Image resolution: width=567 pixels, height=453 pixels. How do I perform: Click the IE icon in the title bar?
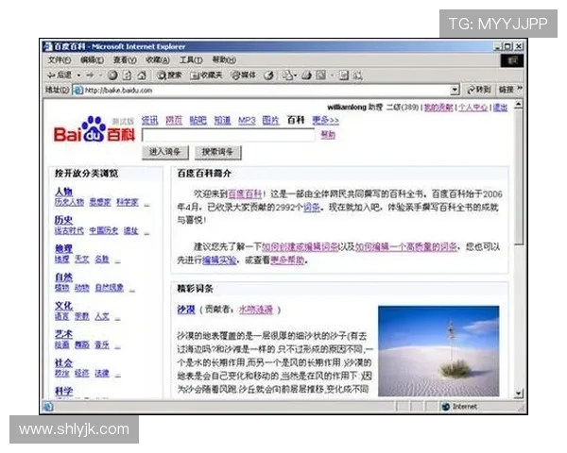tap(48, 46)
